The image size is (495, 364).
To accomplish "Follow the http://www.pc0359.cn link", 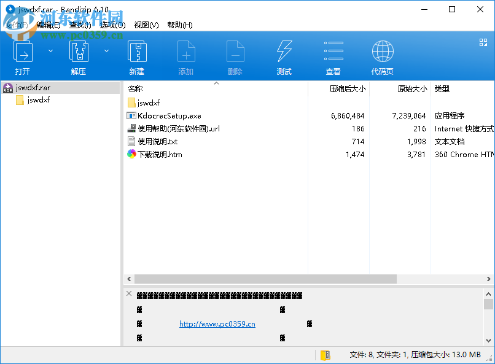I will [216, 323].
